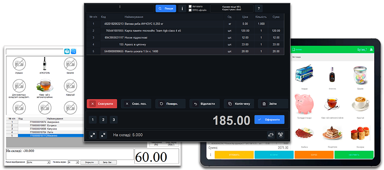Click the scales weighing icon
This screenshot has height=170, width=384.
click(270, 135)
